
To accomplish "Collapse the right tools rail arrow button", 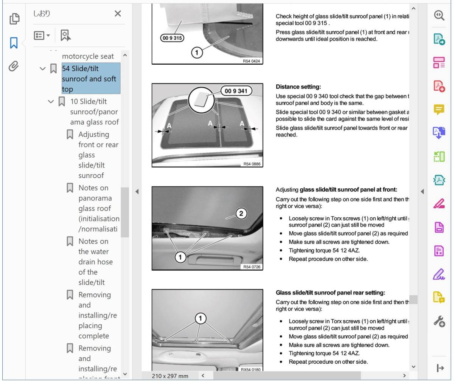I will [440, 368].
